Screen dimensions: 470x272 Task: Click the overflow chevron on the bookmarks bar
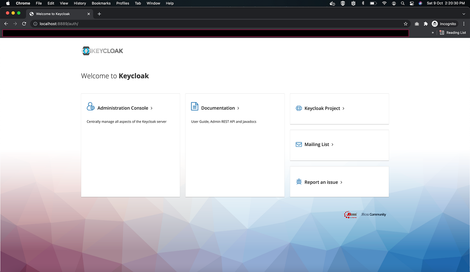[432, 33]
